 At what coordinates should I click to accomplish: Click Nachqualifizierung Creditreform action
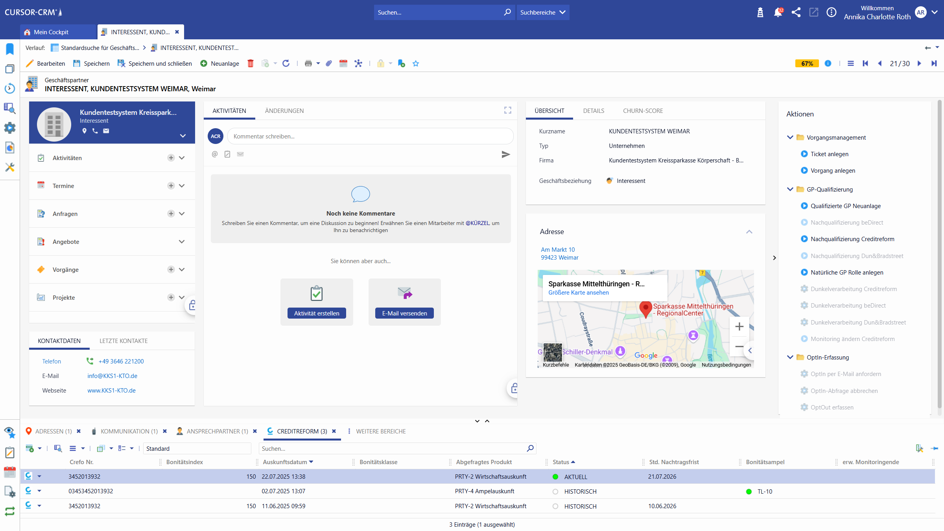[x=852, y=239]
